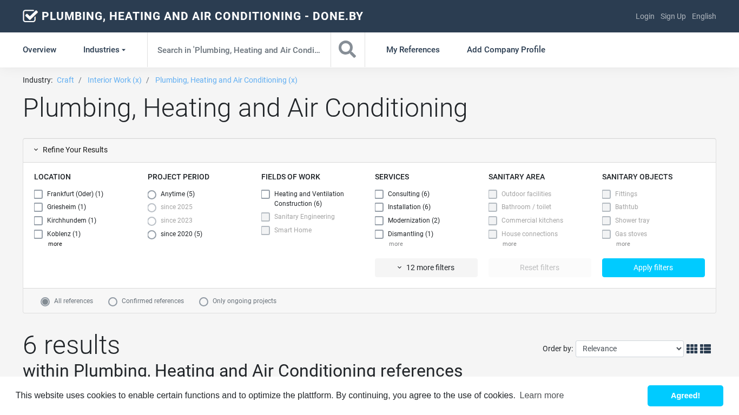739x415 pixels.
Task: Choose Confirmed references radio option
Action: (113, 302)
